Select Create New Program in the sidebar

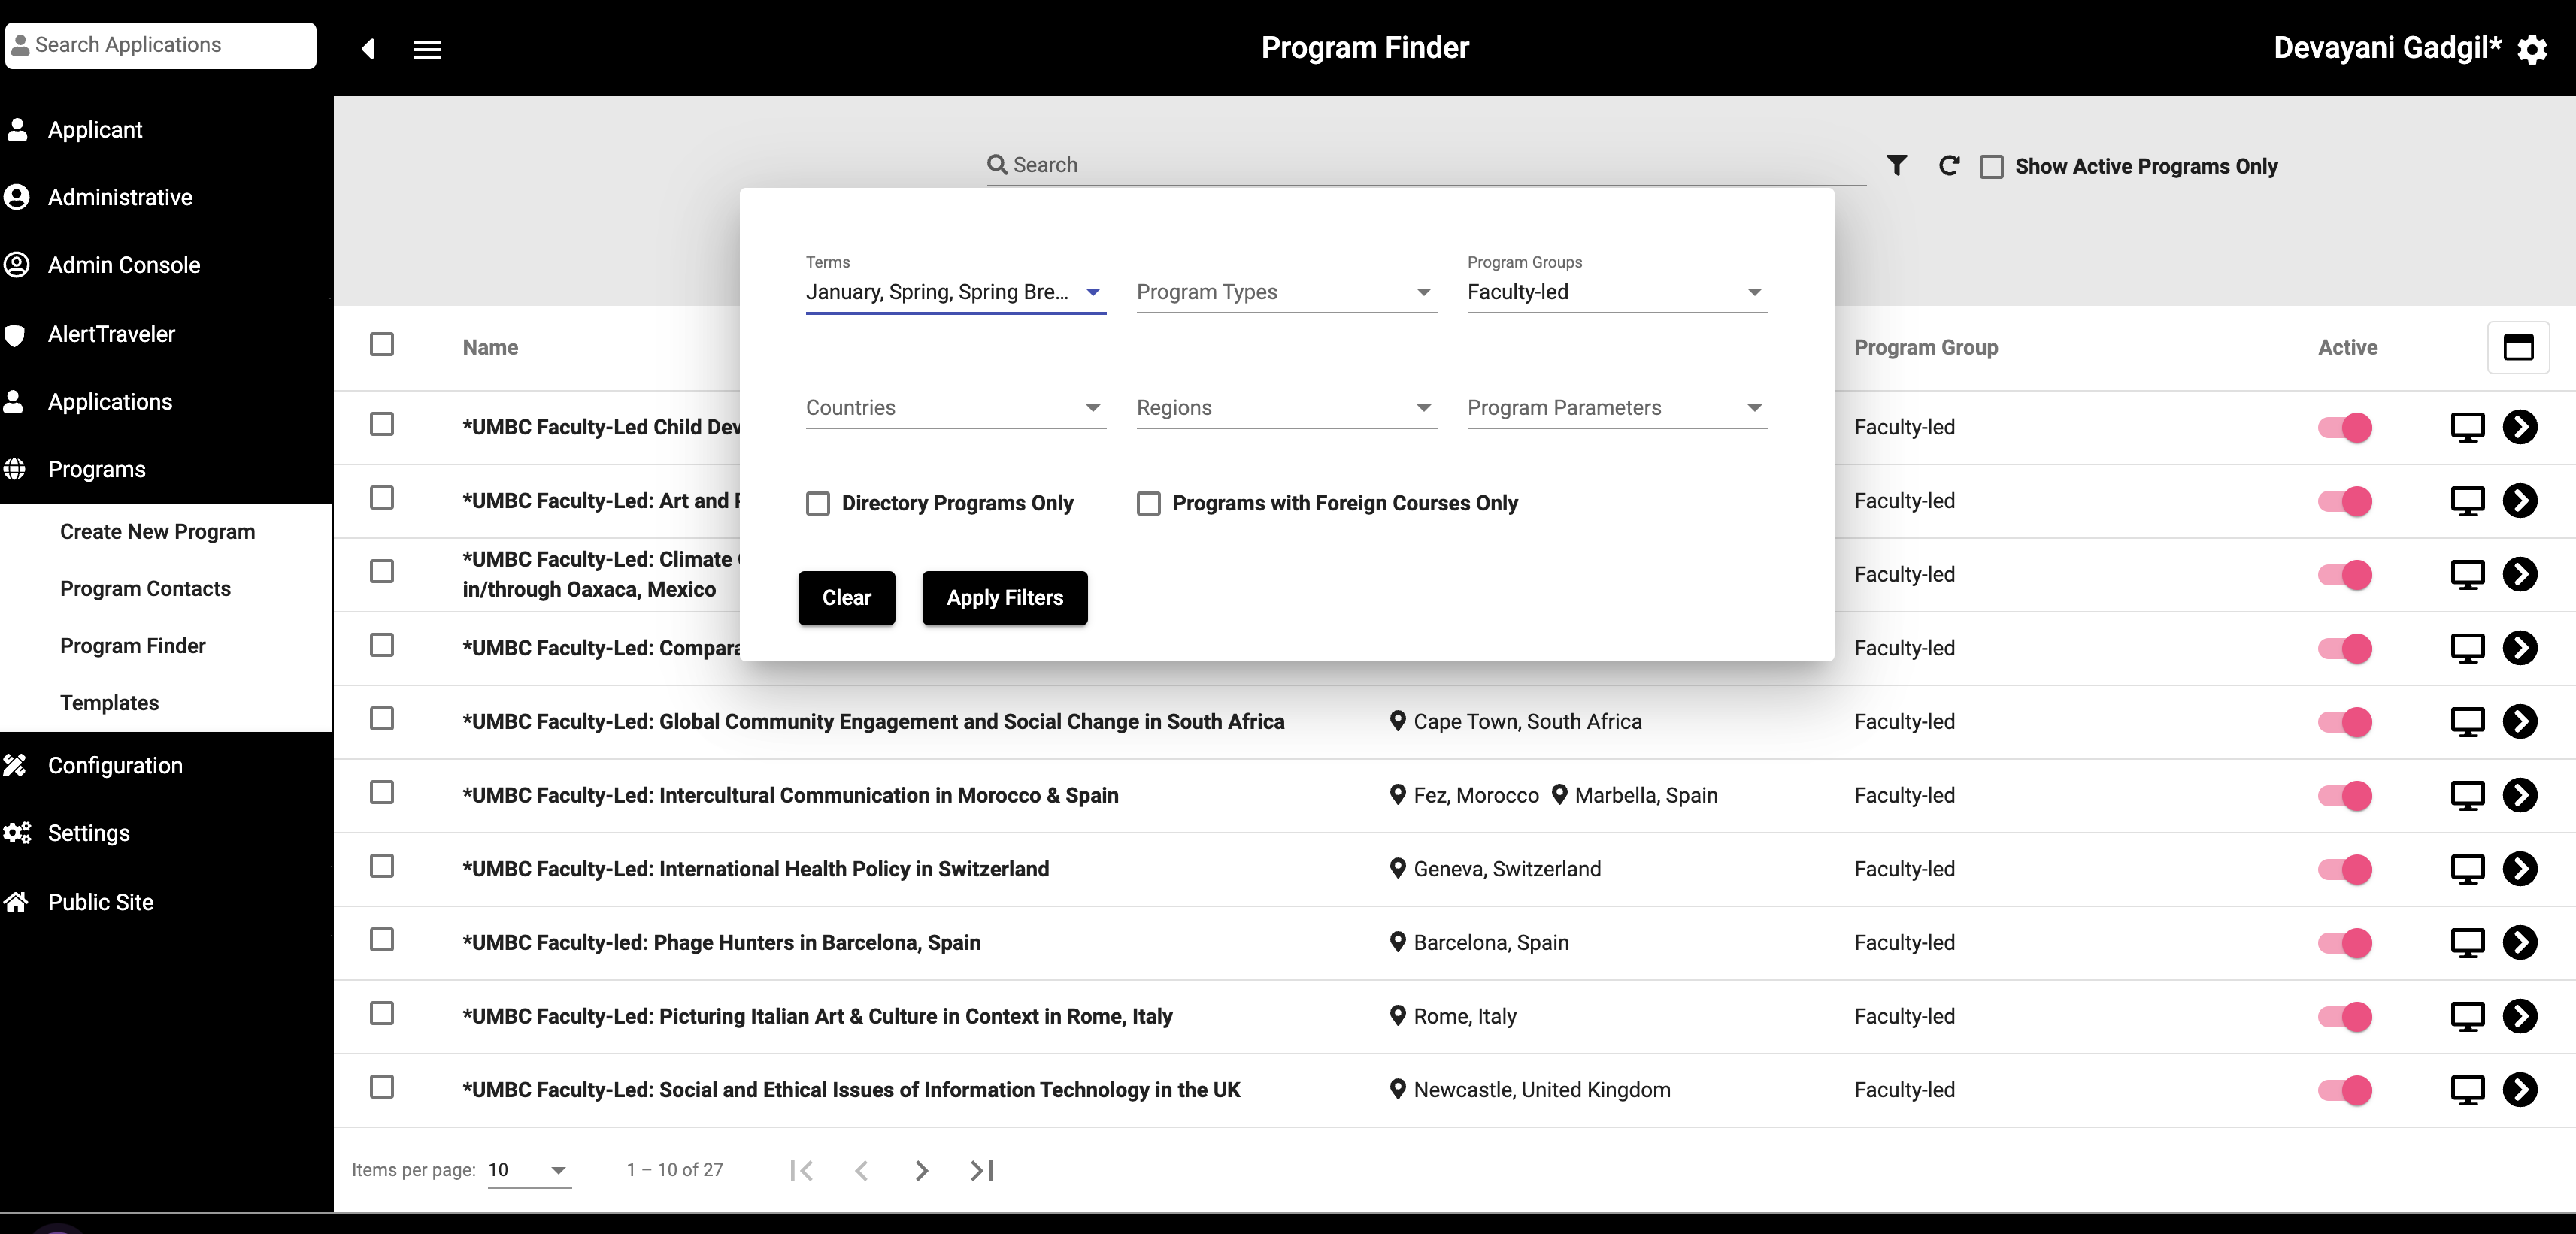pyautogui.click(x=157, y=531)
